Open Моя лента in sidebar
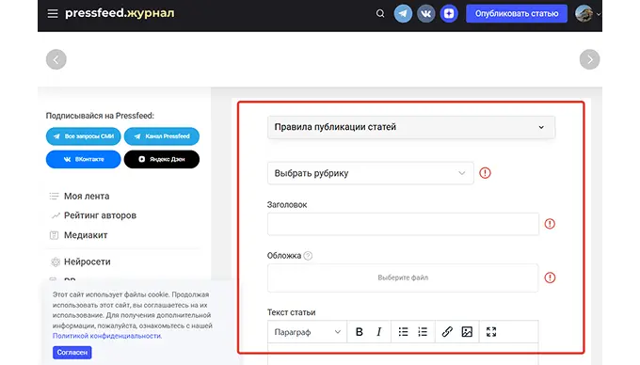 [87, 197]
